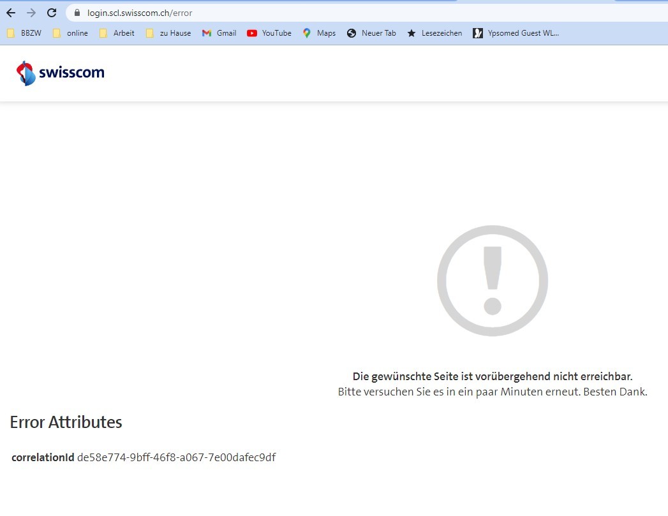Click the Error Attributes heading

[66, 422]
